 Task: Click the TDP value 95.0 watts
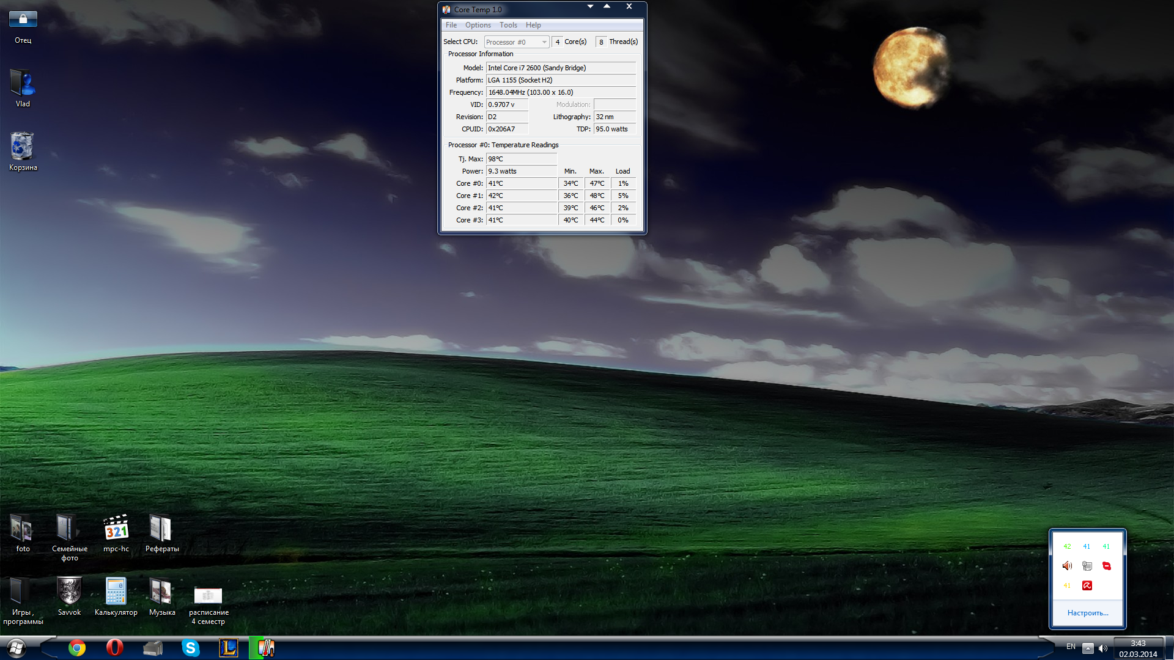pyautogui.click(x=615, y=129)
